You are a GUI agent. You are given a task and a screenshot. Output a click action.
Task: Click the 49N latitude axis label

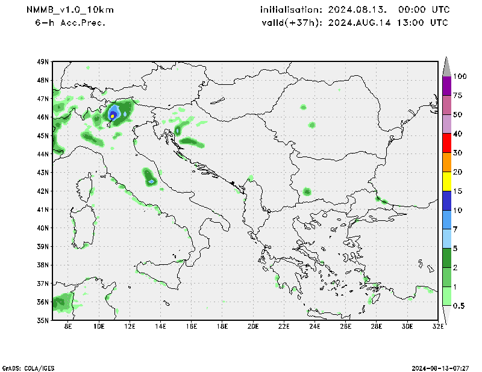[43, 61]
